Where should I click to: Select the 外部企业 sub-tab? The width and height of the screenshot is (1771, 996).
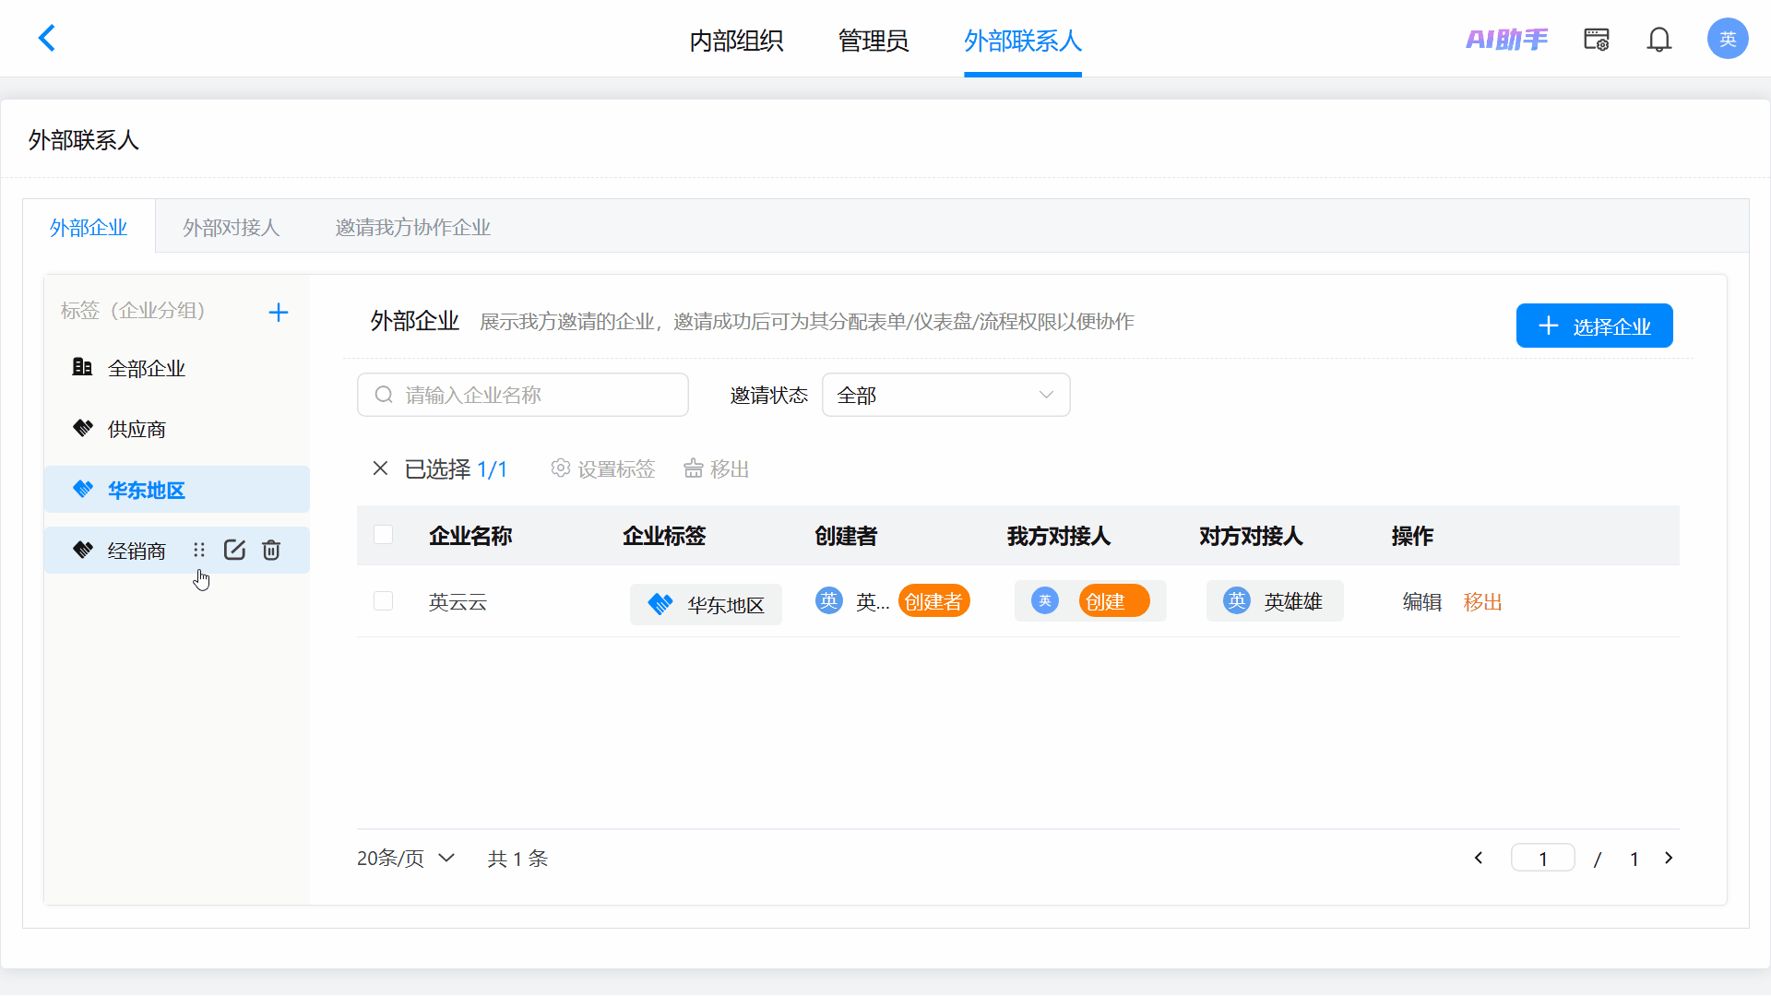point(89,227)
